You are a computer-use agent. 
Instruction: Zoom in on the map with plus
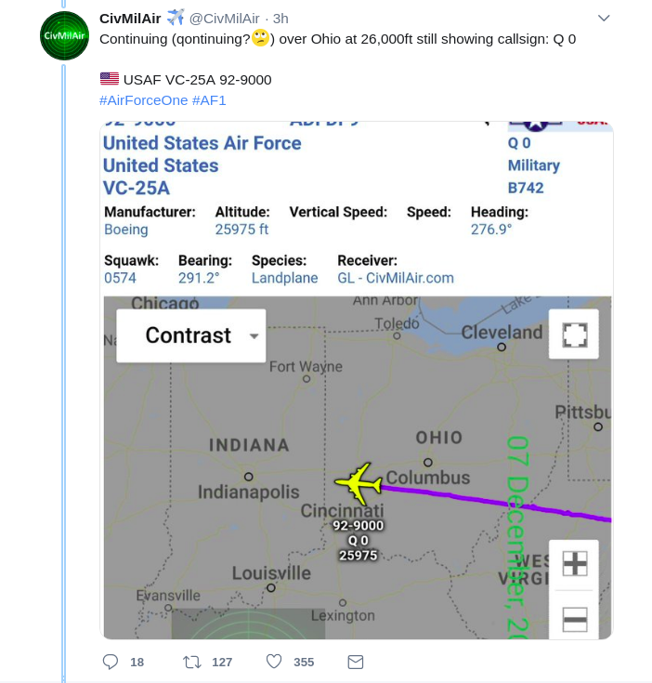575,564
